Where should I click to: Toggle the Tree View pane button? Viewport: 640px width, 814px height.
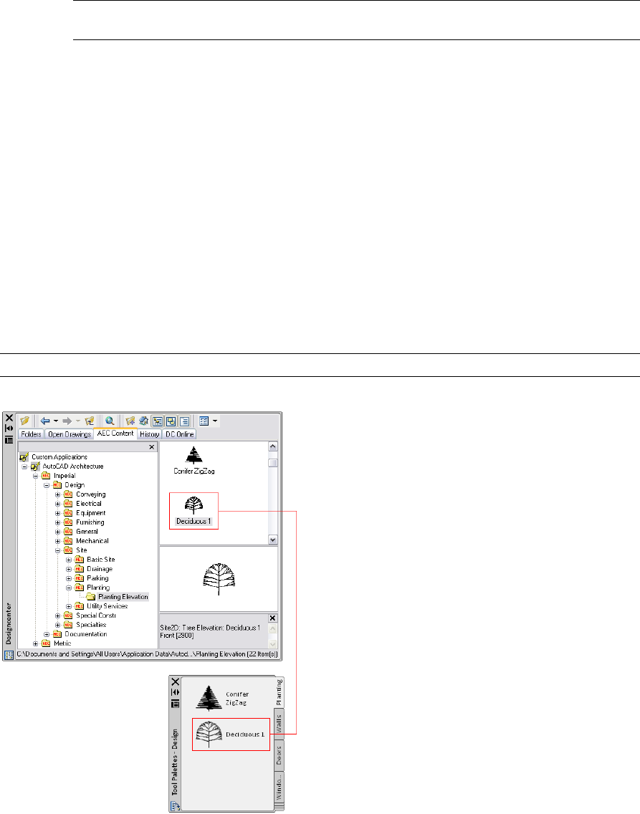pos(158,421)
